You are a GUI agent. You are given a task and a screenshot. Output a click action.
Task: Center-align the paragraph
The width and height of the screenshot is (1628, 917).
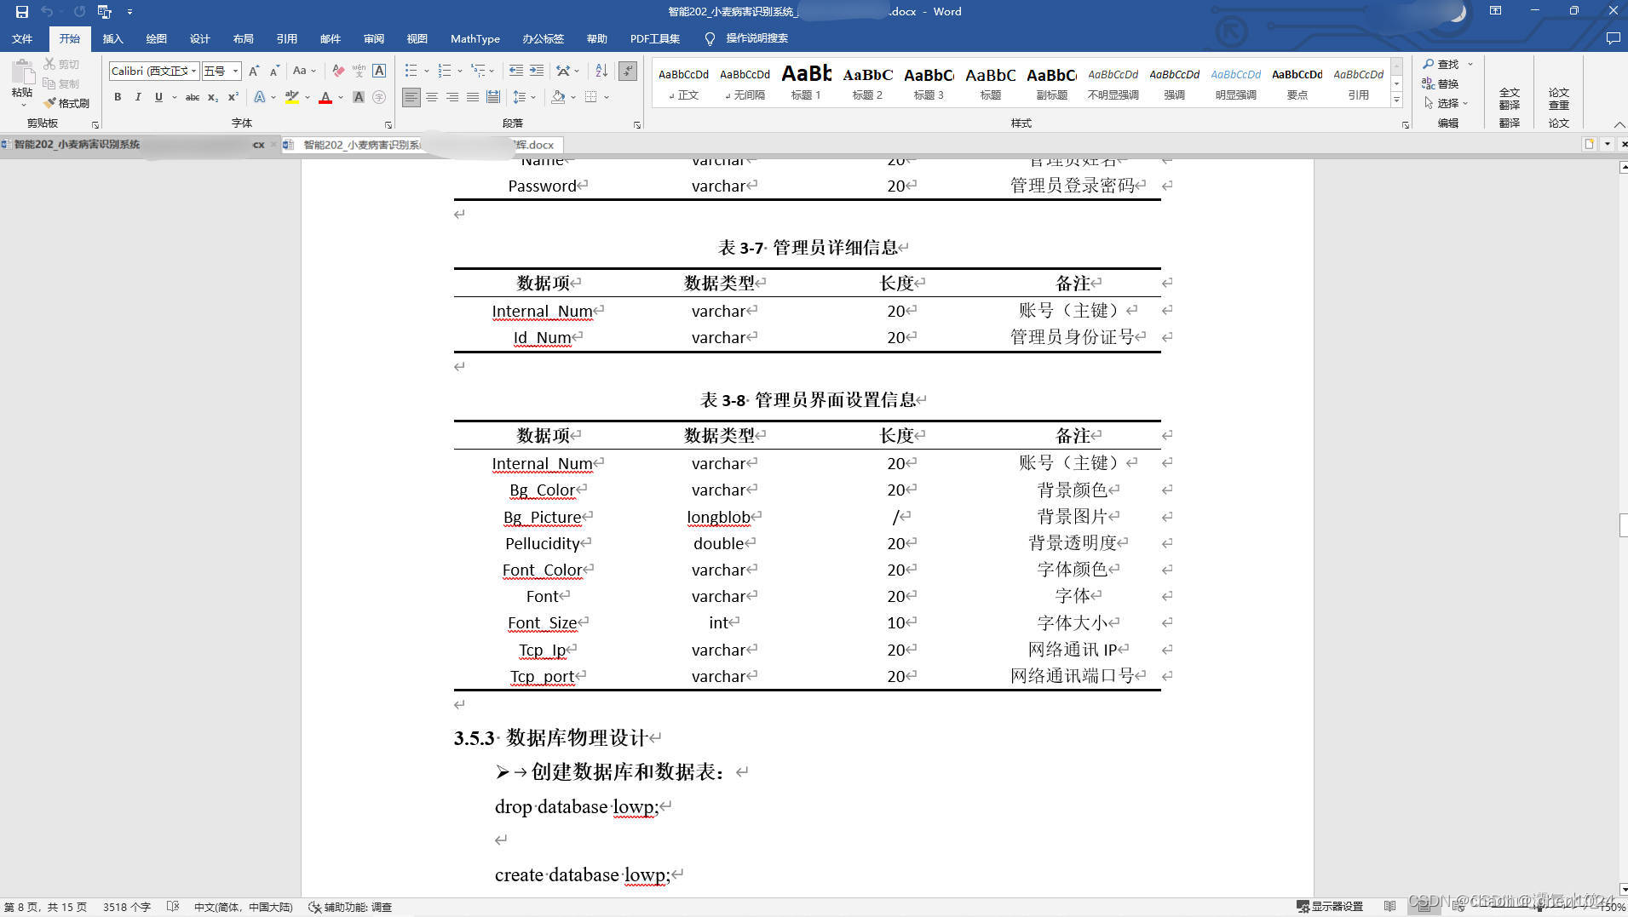[x=432, y=97]
